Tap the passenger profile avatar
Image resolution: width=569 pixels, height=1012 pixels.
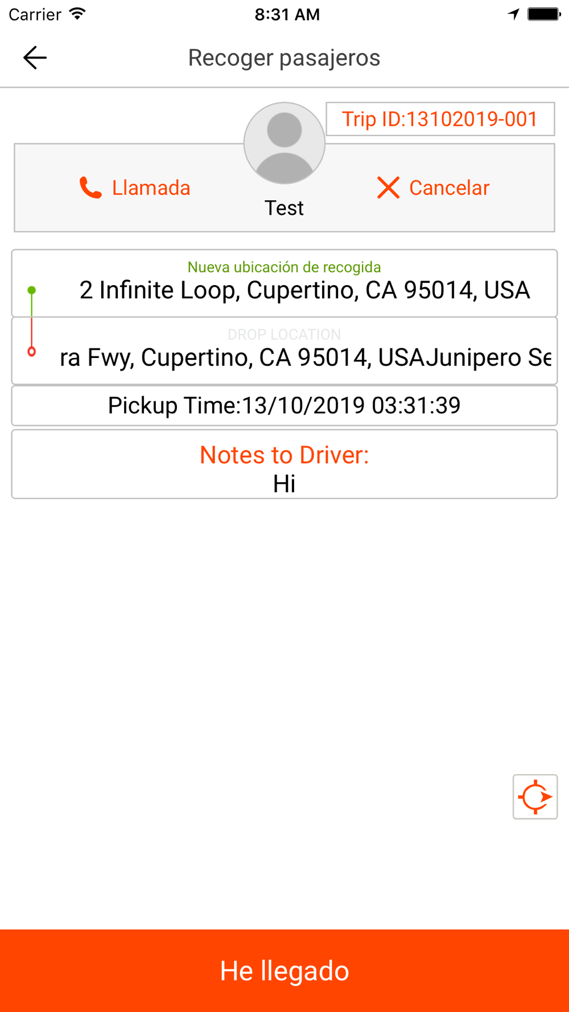(x=284, y=143)
